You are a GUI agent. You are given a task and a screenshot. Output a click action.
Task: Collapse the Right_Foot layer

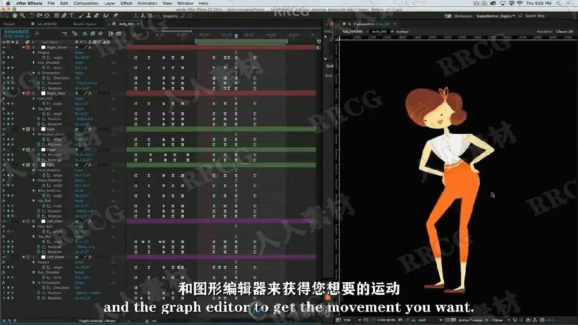coord(24,93)
